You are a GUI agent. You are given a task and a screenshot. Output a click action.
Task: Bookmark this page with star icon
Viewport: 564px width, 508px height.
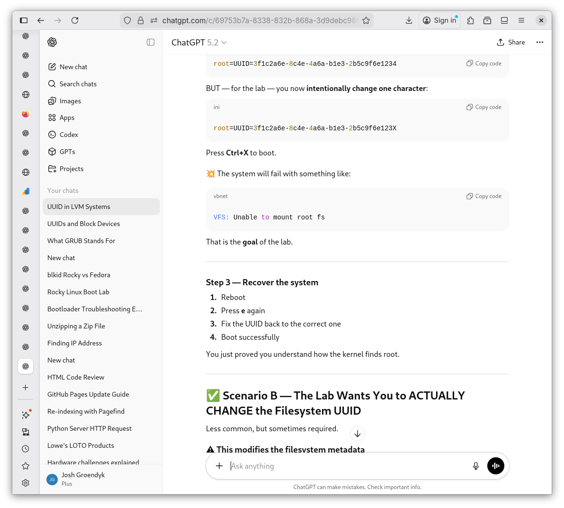tap(366, 20)
